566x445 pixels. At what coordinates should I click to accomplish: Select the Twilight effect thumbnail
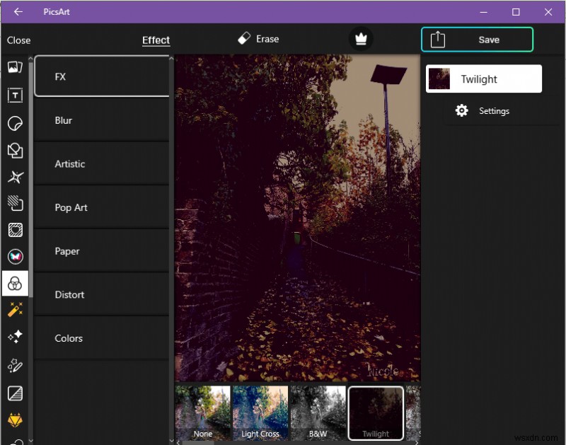(376, 413)
